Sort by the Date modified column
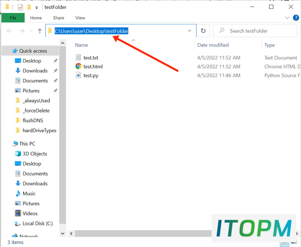This screenshot has width=301, height=247. click(213, 45)
